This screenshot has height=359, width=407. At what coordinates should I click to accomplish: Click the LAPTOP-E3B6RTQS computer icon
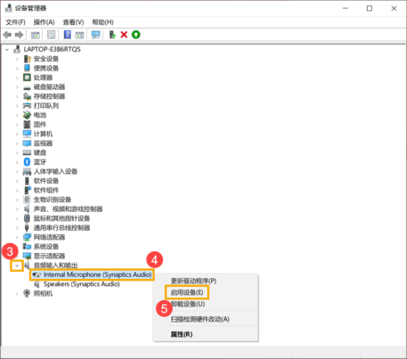point(17,49)
